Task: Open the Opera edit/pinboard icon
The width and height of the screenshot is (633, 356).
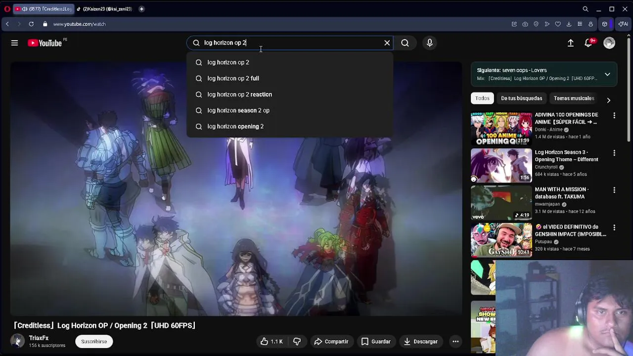Action: tap(514, 24)
